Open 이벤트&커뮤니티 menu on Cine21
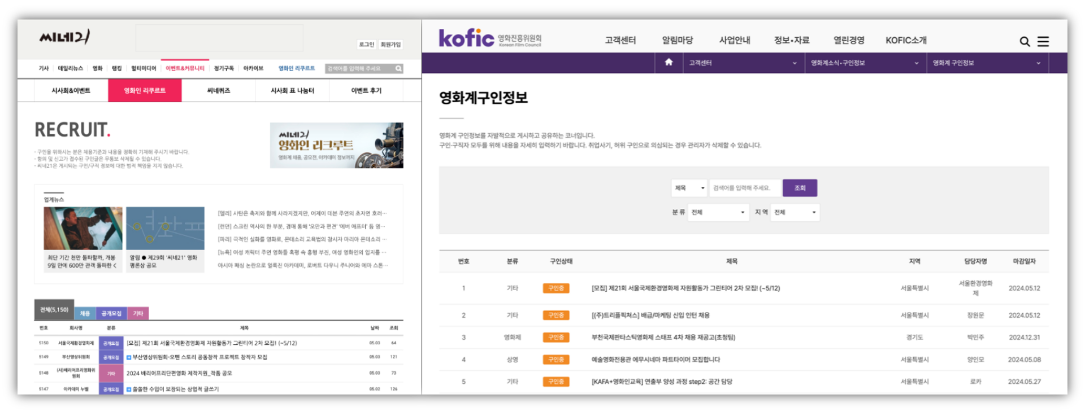 [x=185, y=68]
